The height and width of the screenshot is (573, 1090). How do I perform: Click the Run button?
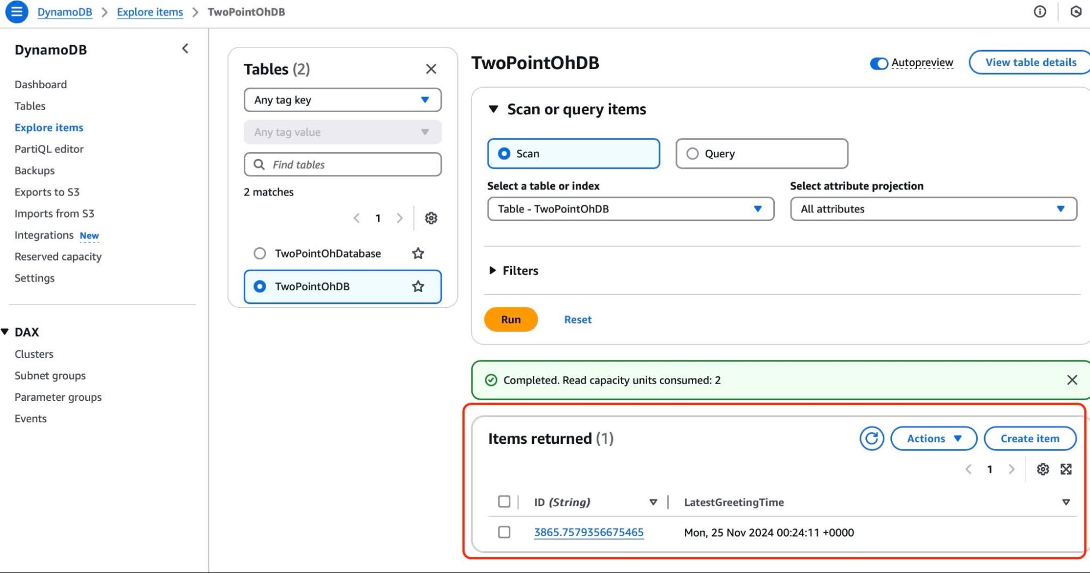pos(511,320)
